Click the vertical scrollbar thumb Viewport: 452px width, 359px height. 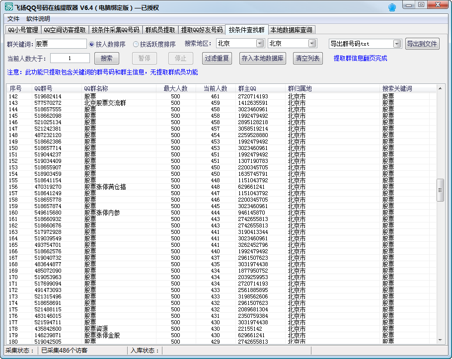click(x=440, y=190)
